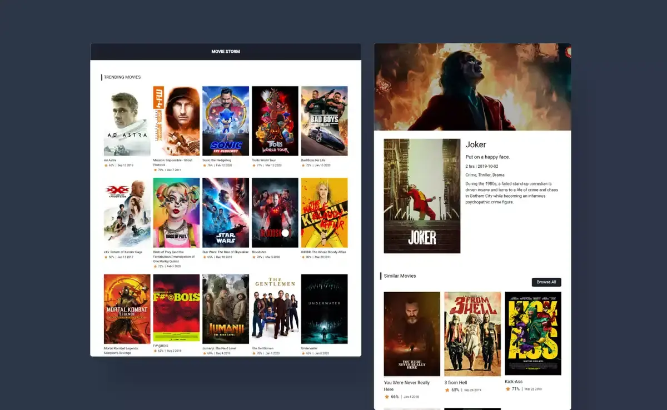This screenshot has width=667, height=410.
Task: Click the "Sonic the Hedgehog" title text
Action: (x=217, y=160)
